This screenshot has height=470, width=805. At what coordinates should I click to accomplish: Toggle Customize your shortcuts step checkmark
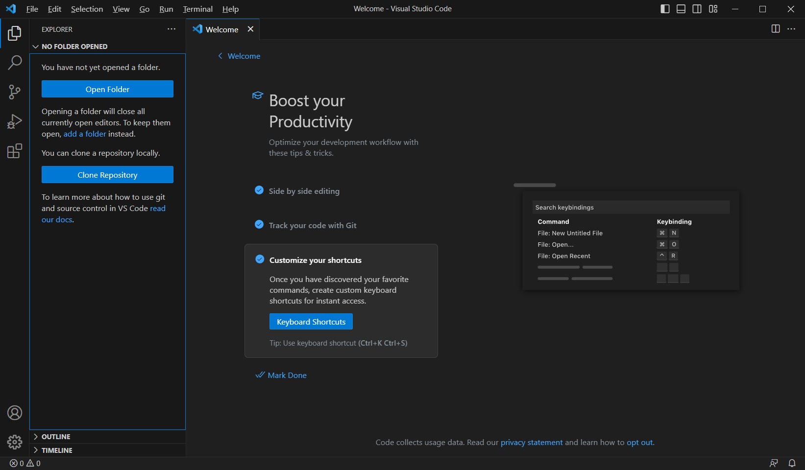[260, 259]
